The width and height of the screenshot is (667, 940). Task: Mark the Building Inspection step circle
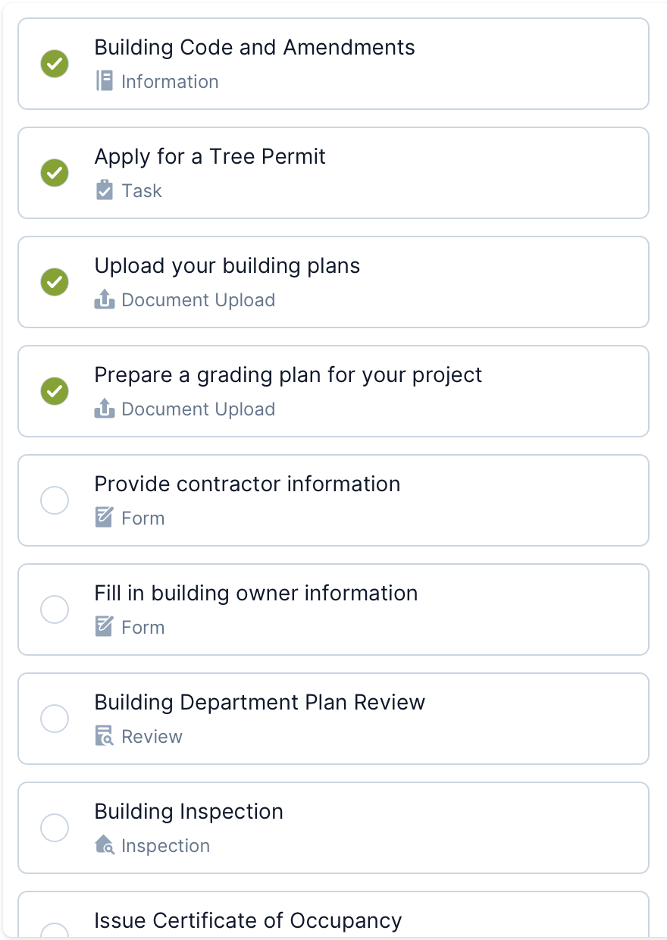tap(55, 828)
